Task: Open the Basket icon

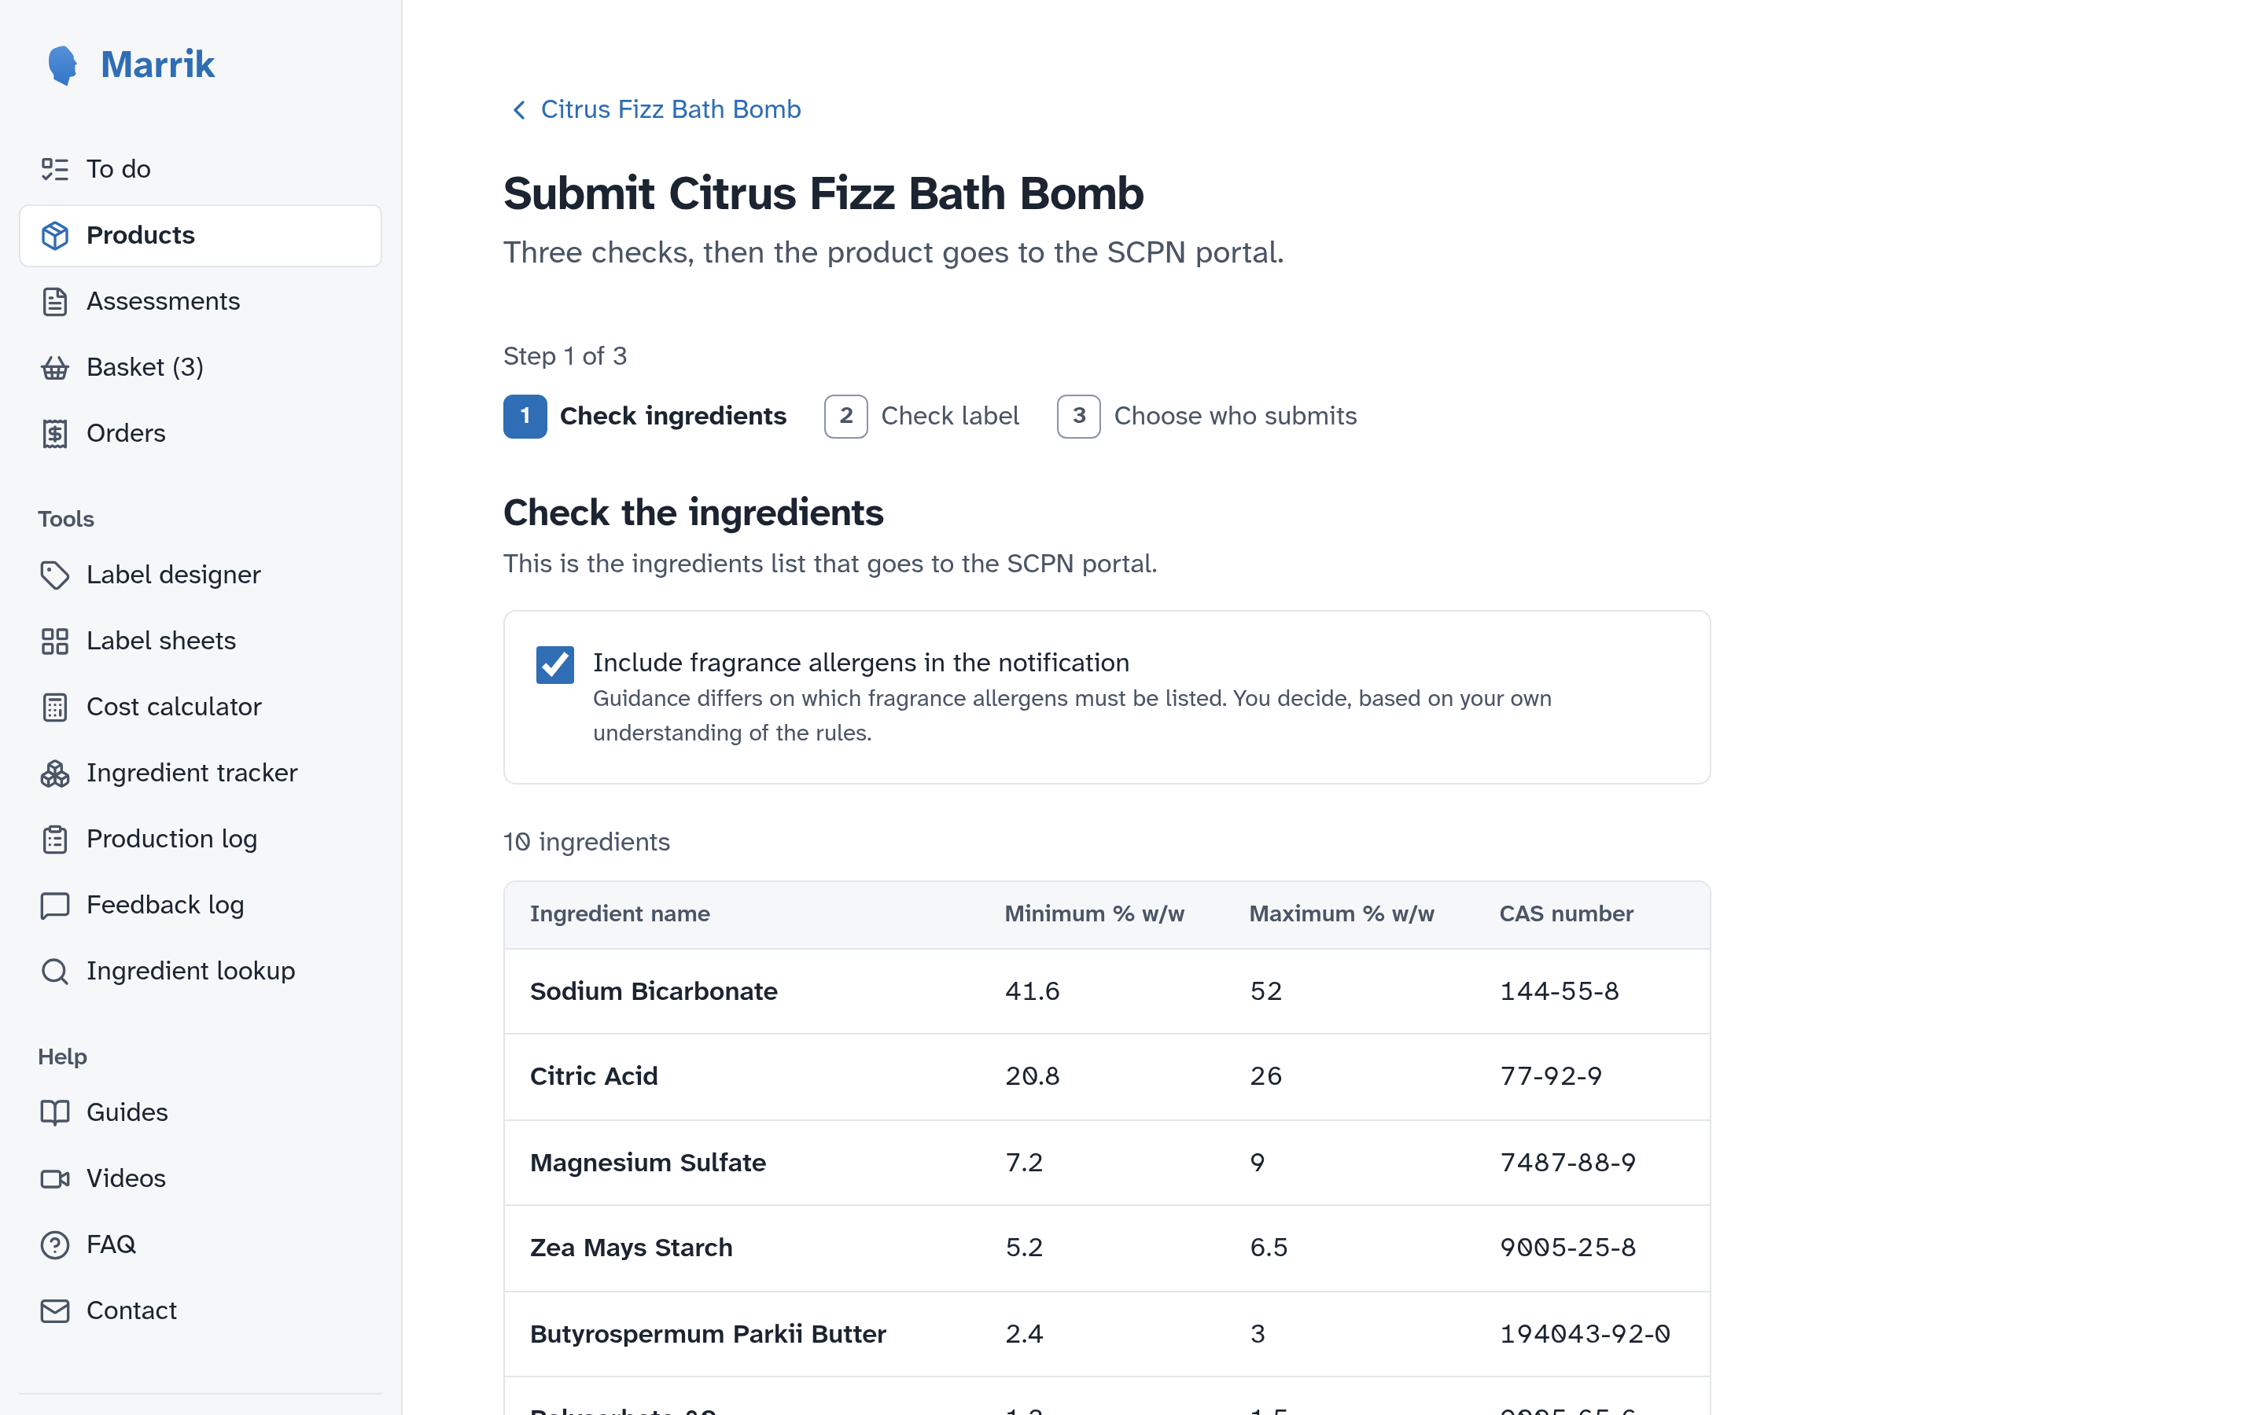Action: [55, 368]
